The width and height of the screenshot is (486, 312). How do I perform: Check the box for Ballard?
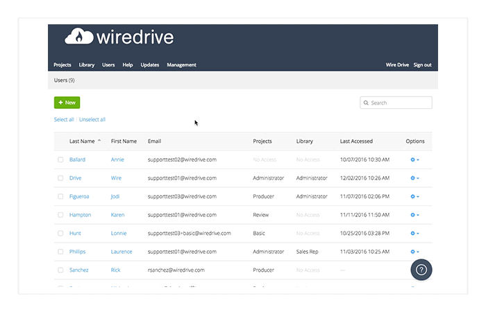tap(60, 159)
